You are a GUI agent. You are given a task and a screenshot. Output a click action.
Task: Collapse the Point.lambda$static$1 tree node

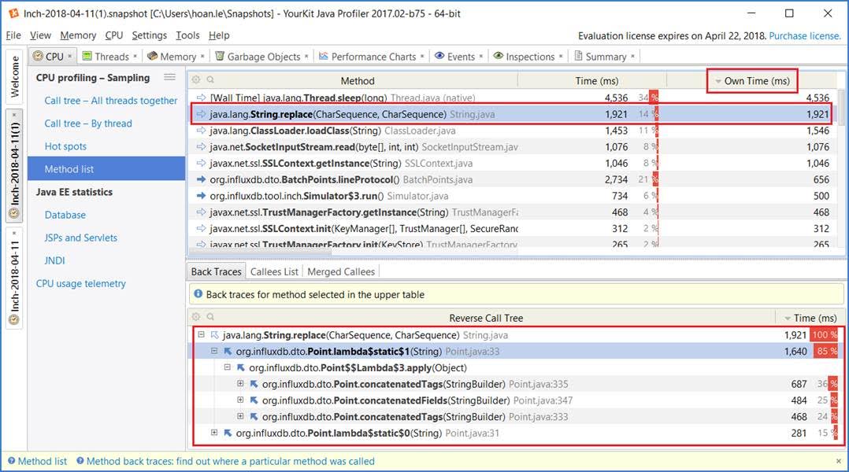(x=214, y=352)
